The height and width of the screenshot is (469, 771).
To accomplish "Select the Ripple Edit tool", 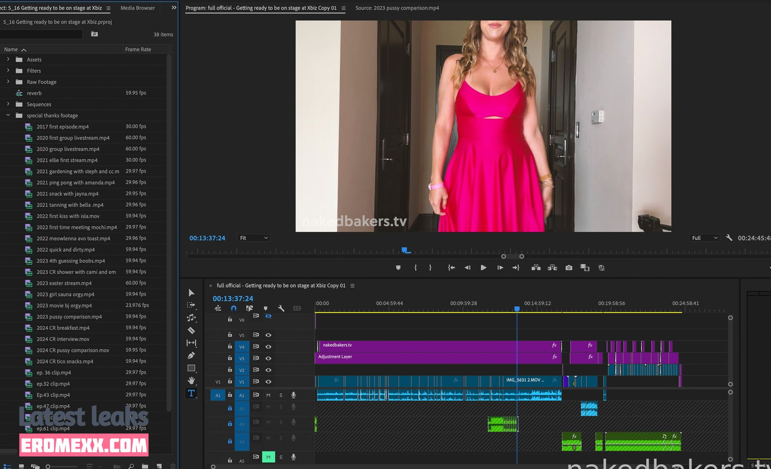I will 191,318.
